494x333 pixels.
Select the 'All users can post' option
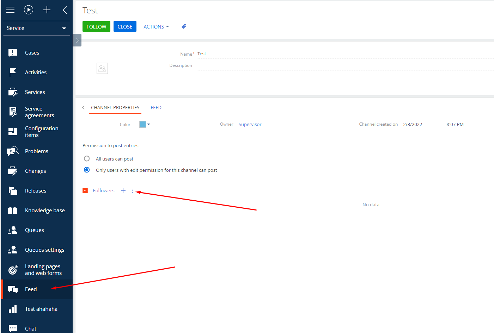pyautogui.click(x=87, y=159)
